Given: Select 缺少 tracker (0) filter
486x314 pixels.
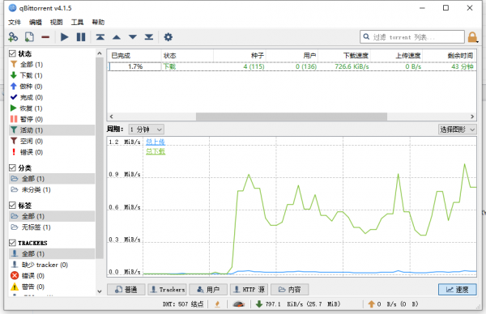Looking at the screenshot, I should 39,265.
